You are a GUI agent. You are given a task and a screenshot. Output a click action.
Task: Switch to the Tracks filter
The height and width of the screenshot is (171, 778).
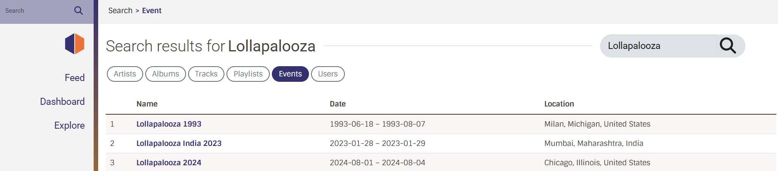(206, 74)
